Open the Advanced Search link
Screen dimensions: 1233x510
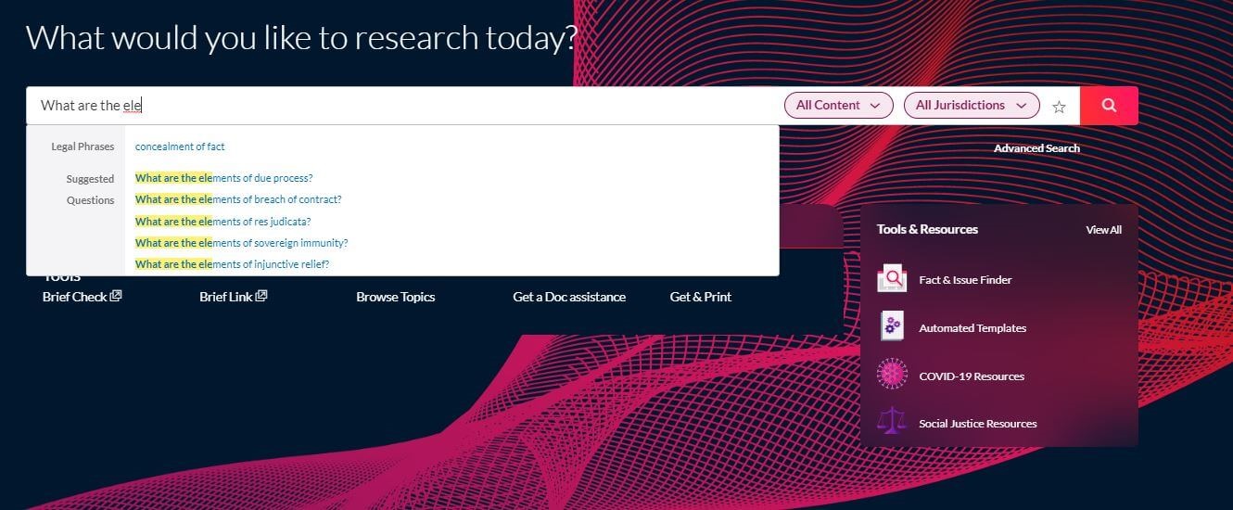point(1036,148)
